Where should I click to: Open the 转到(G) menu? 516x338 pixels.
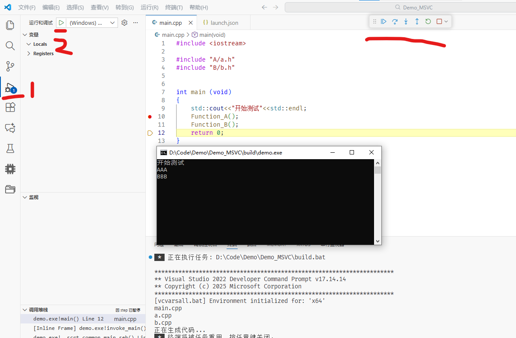point(124,7)
